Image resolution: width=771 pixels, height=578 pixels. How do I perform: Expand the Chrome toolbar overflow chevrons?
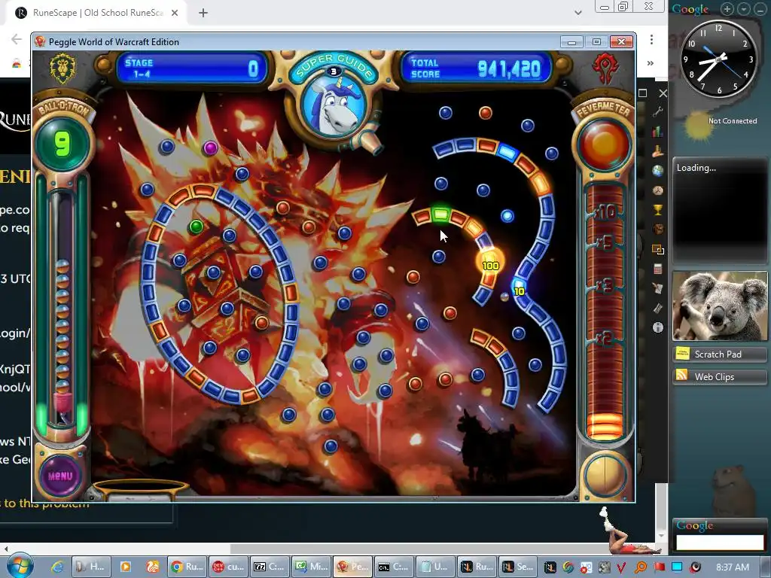coord(650,63)
